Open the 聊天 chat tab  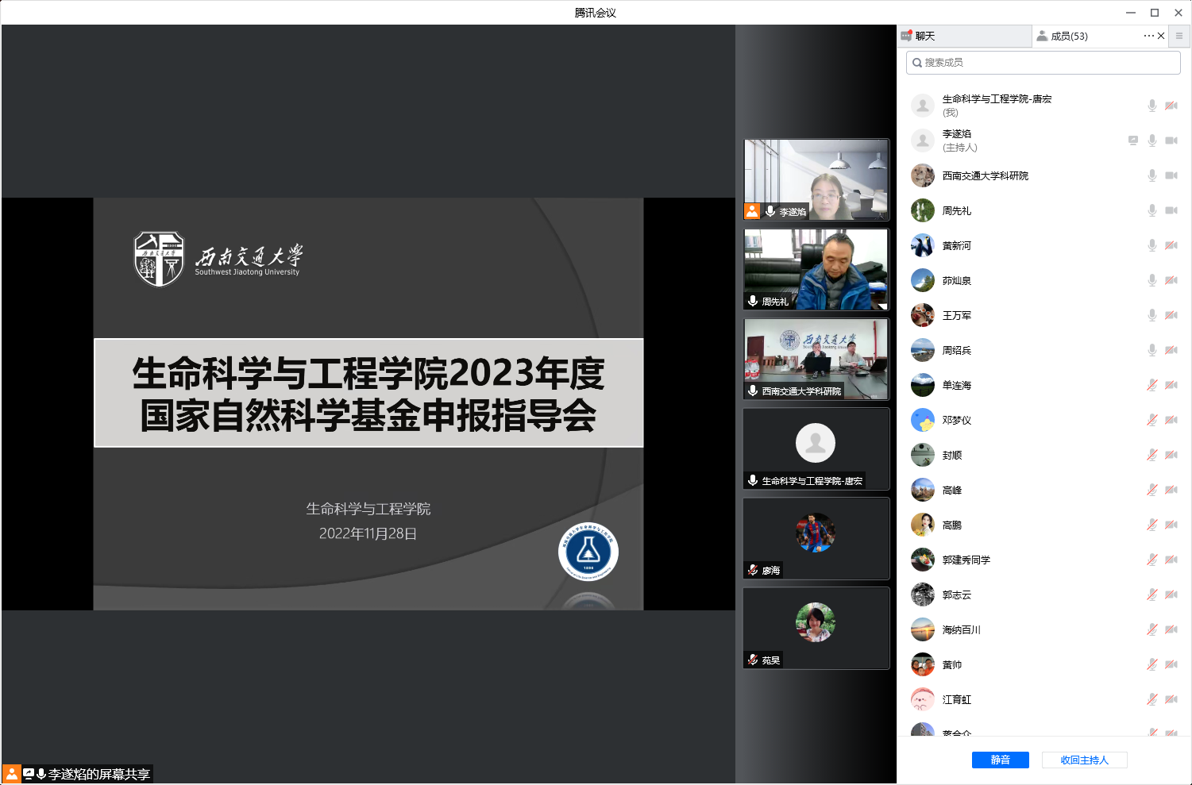click(x=924, y=37)
